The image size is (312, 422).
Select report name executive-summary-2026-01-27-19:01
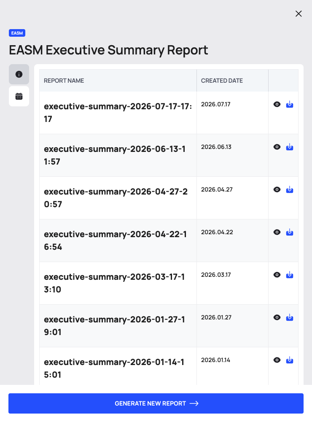tap(115, 326)
